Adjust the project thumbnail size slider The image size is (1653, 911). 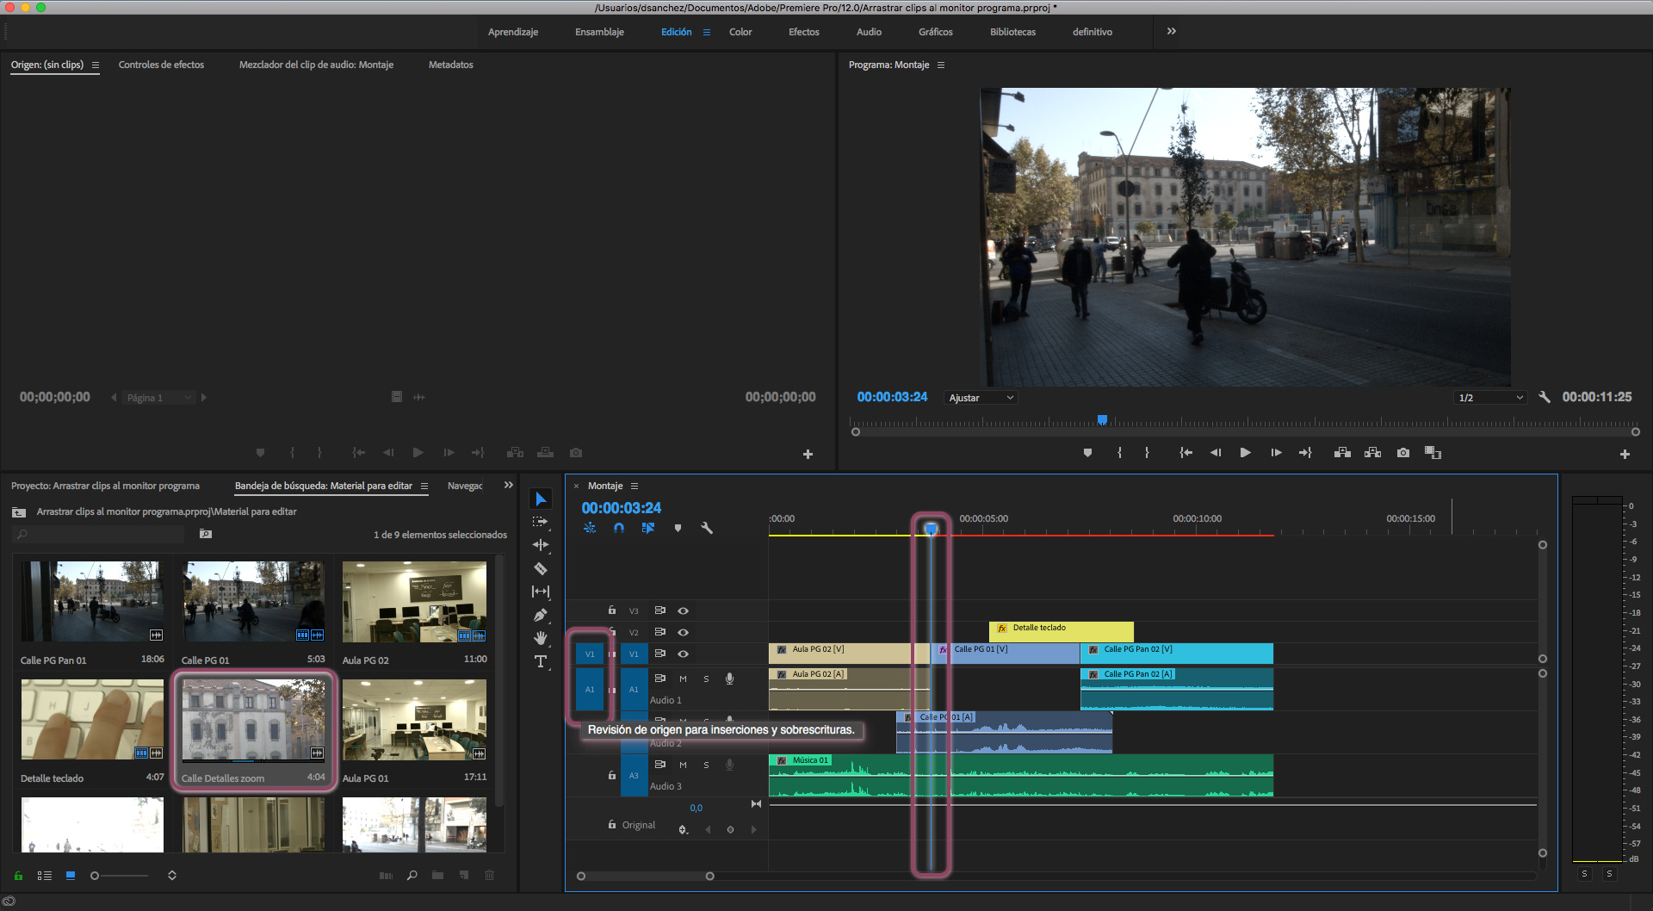coord(96,876)
